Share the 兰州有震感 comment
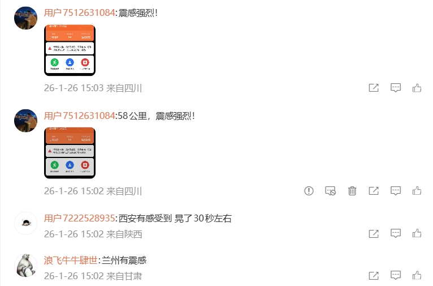The image size is (433, 286). [374, 275]
